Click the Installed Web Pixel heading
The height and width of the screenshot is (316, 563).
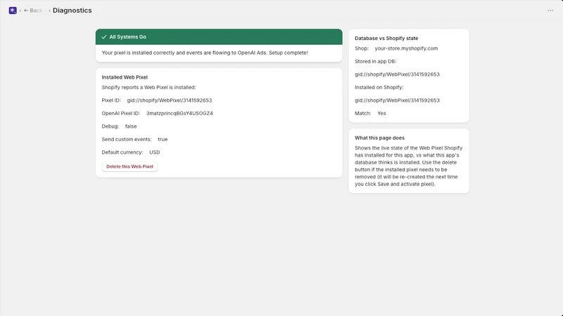[125, 77]
